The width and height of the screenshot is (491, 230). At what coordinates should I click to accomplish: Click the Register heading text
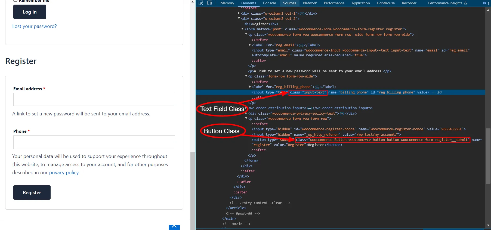tap(21, 61)
